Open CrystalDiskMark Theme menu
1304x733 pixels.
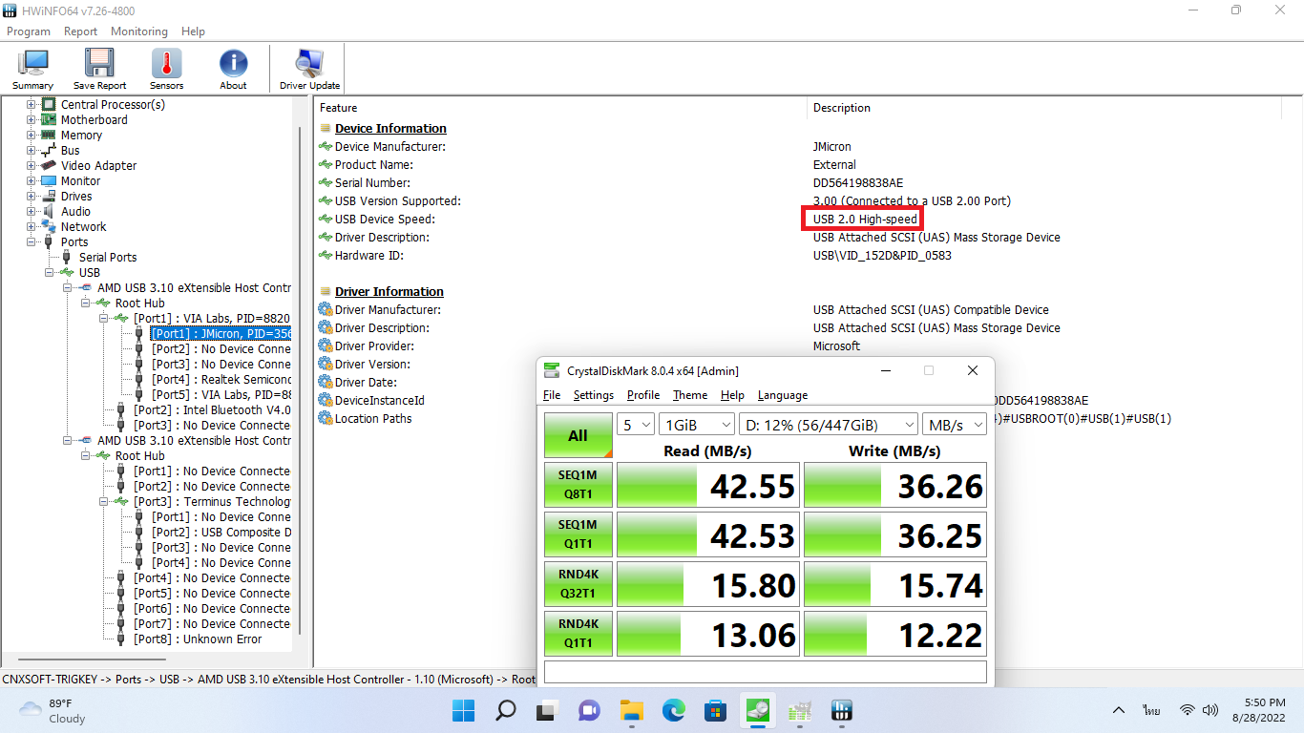(x=690, y=395)
